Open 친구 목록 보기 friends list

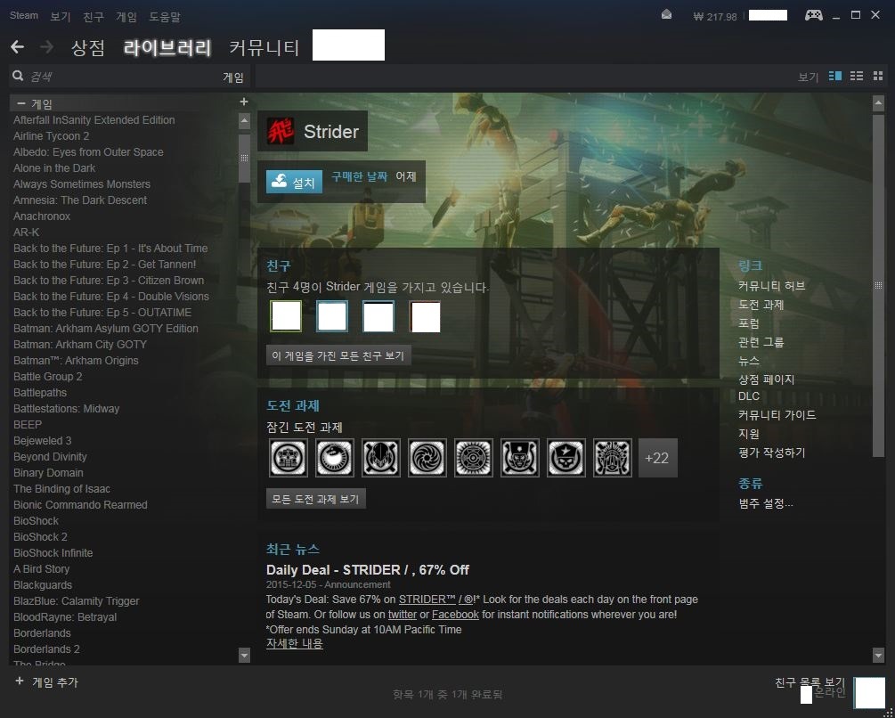pos(810,682)
